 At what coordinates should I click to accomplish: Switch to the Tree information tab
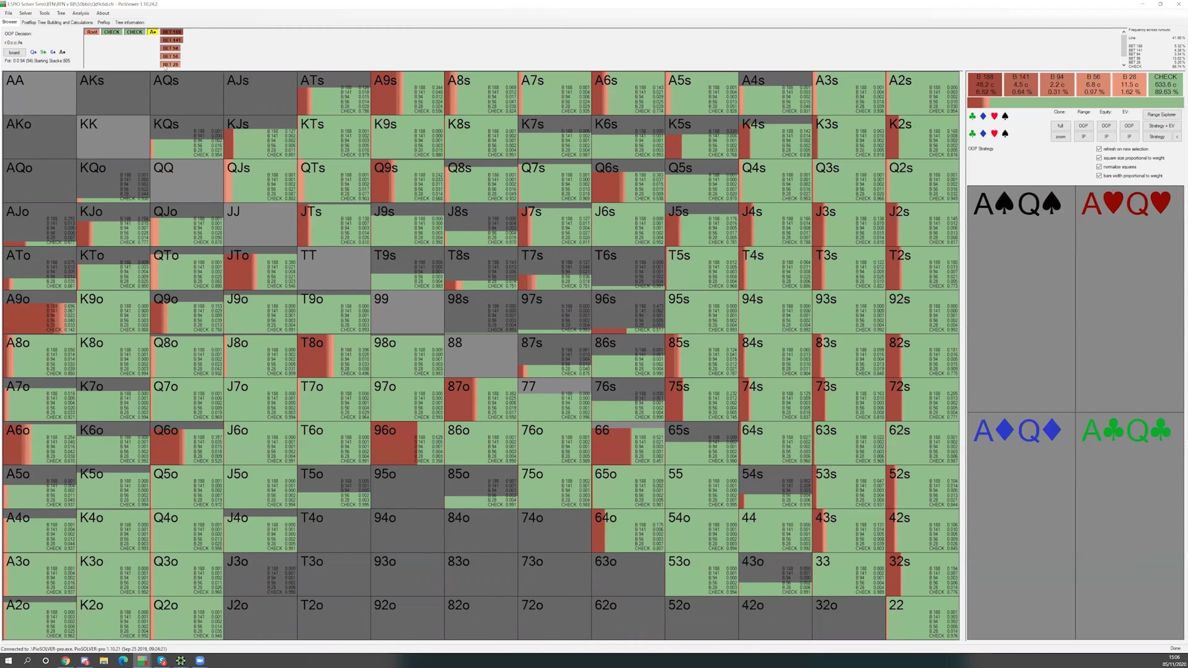tap(129, 22)
